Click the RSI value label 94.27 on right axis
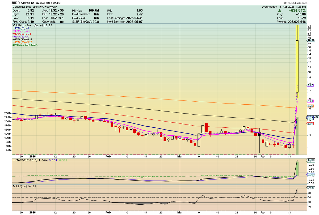 click(311, 187)
